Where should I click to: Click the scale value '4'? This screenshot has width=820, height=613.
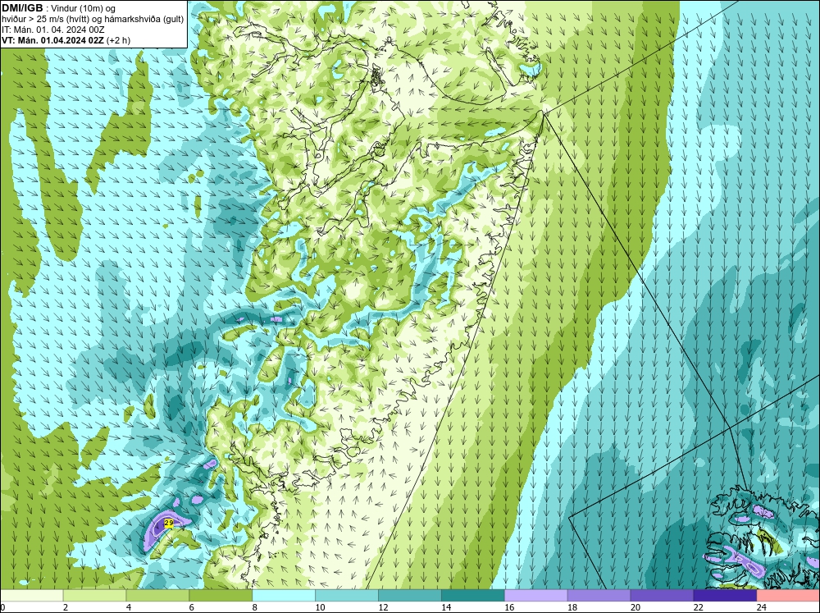pos(129,607)
